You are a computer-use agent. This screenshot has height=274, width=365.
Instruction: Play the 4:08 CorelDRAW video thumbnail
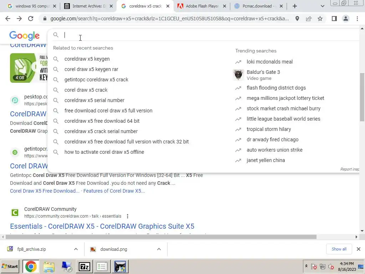click(x=29, y=68)
